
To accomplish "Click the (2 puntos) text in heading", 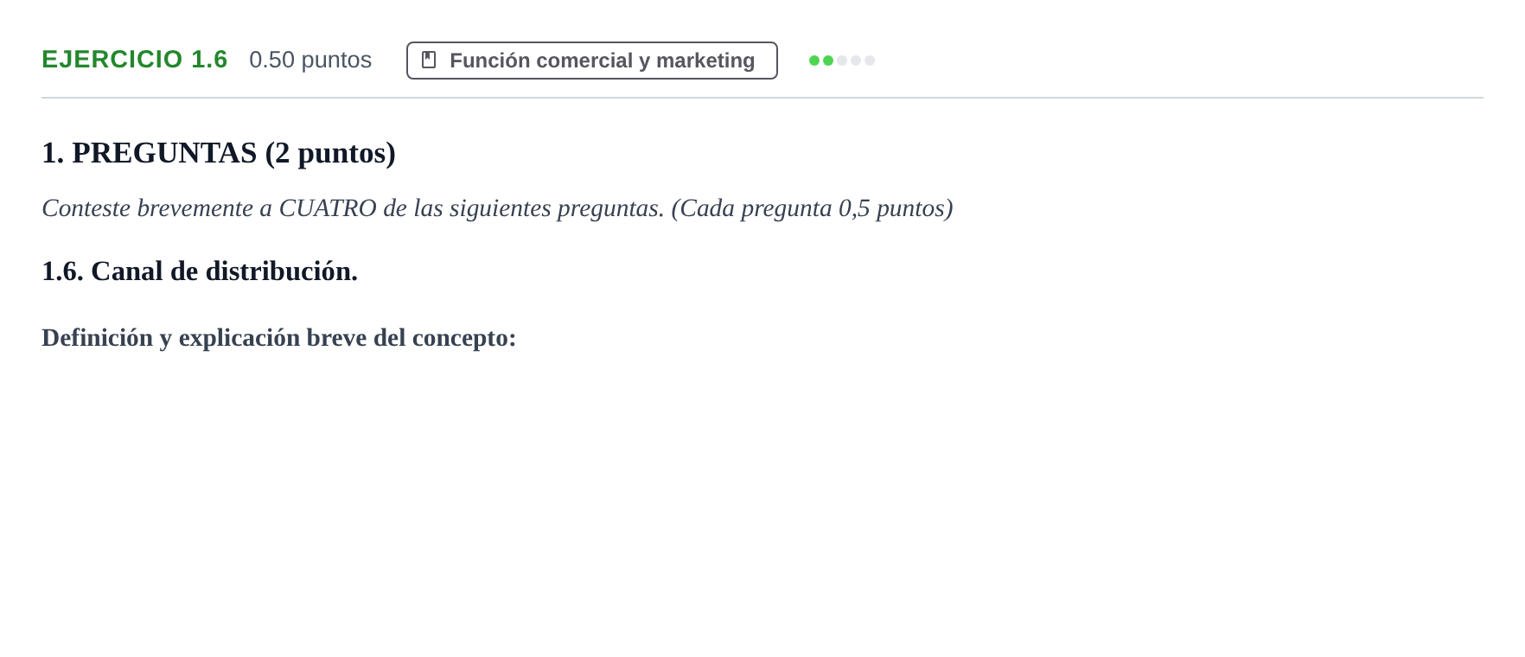I will click(x=330, y=153).
